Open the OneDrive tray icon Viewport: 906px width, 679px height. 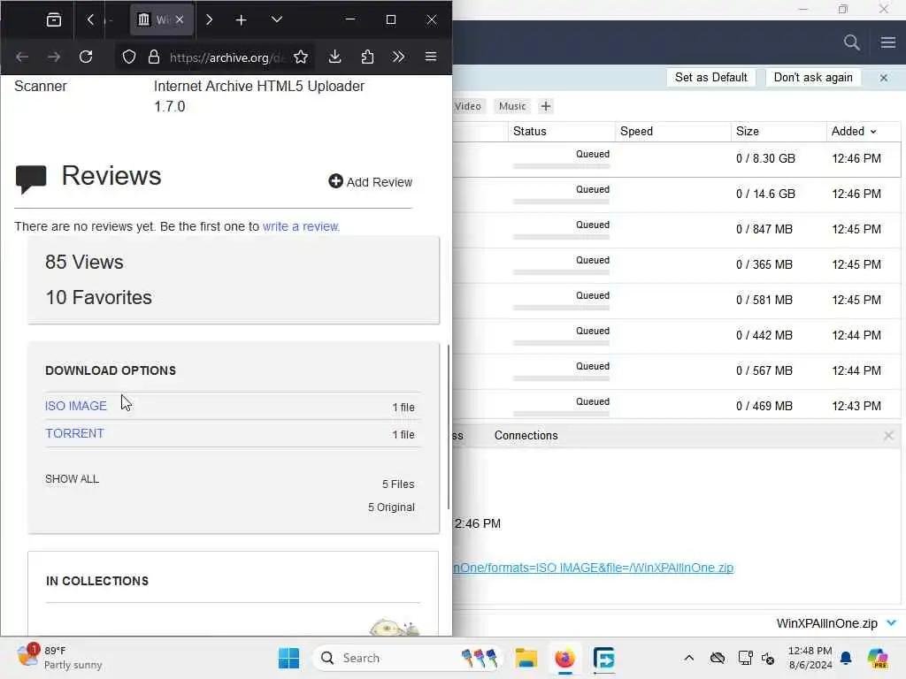(x=717, y=658)
